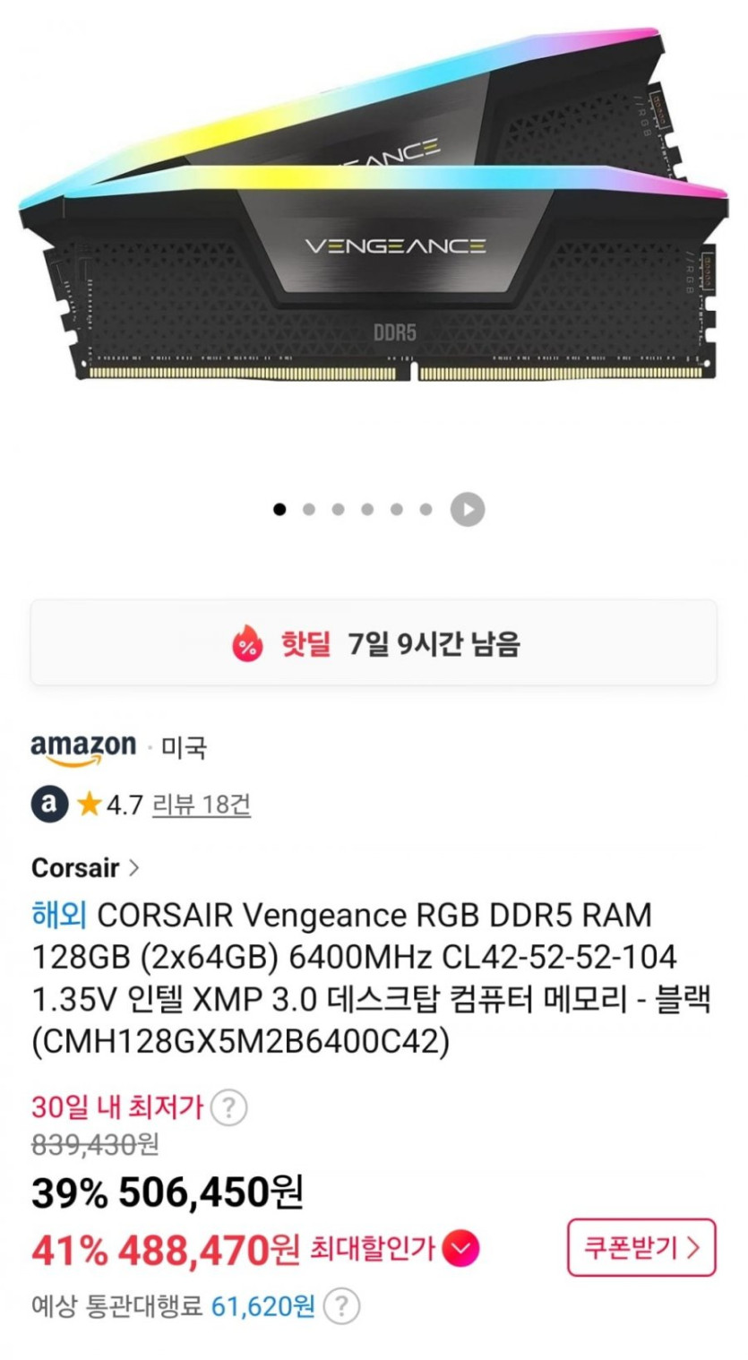Tap the round Amazon 'a' badge icon

coord(49,805)
